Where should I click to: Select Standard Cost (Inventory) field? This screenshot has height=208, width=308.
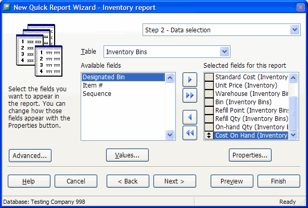pyautogui.click(x=251, y=77)
